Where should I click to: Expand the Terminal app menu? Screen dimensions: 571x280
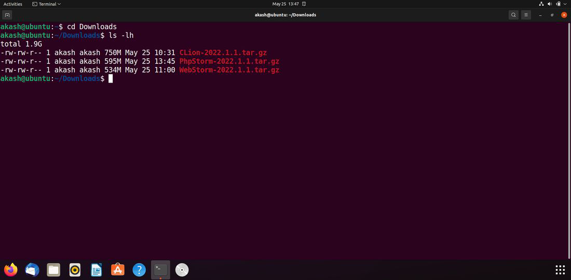(47, 4)
